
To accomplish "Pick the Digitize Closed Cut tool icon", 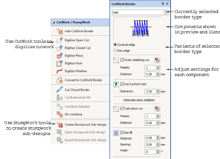I will pos(60,48).
